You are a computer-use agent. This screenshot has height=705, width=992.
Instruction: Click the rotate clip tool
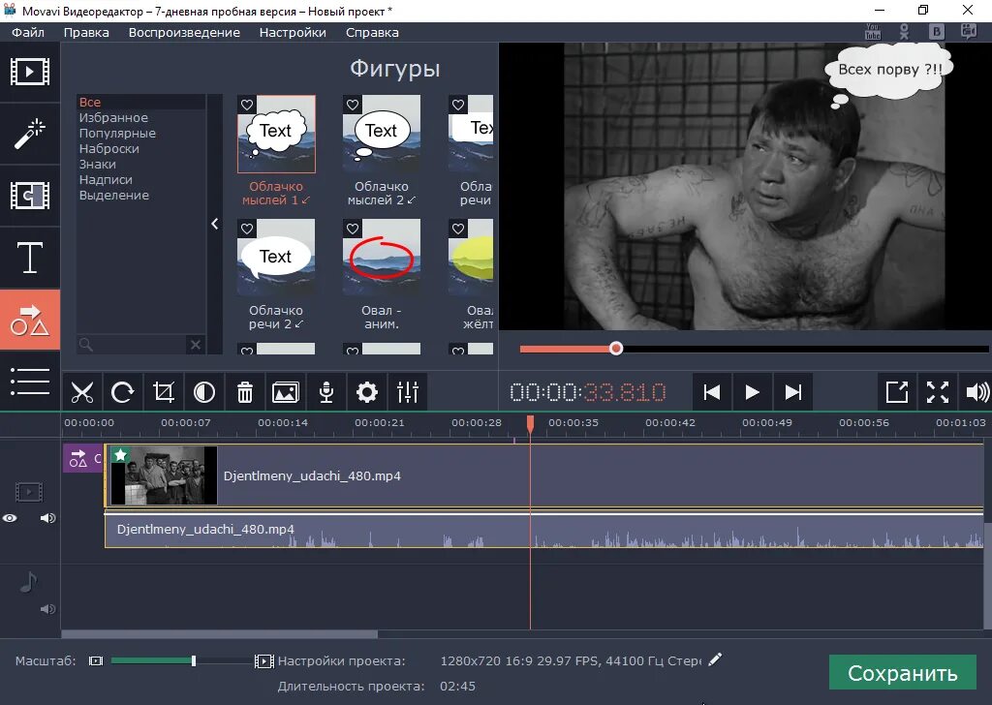click(x=123, y=392)
